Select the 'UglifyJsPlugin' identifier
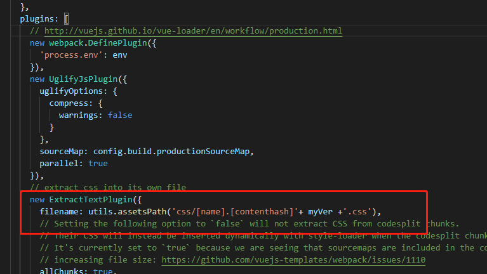 coord(83,79)
